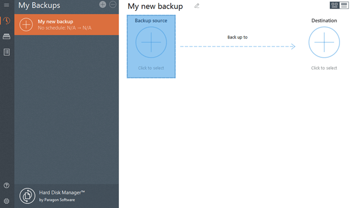Click the Backup source heading label
The image size is (353, 208).
pyautogui.click(x=151, y=20)
